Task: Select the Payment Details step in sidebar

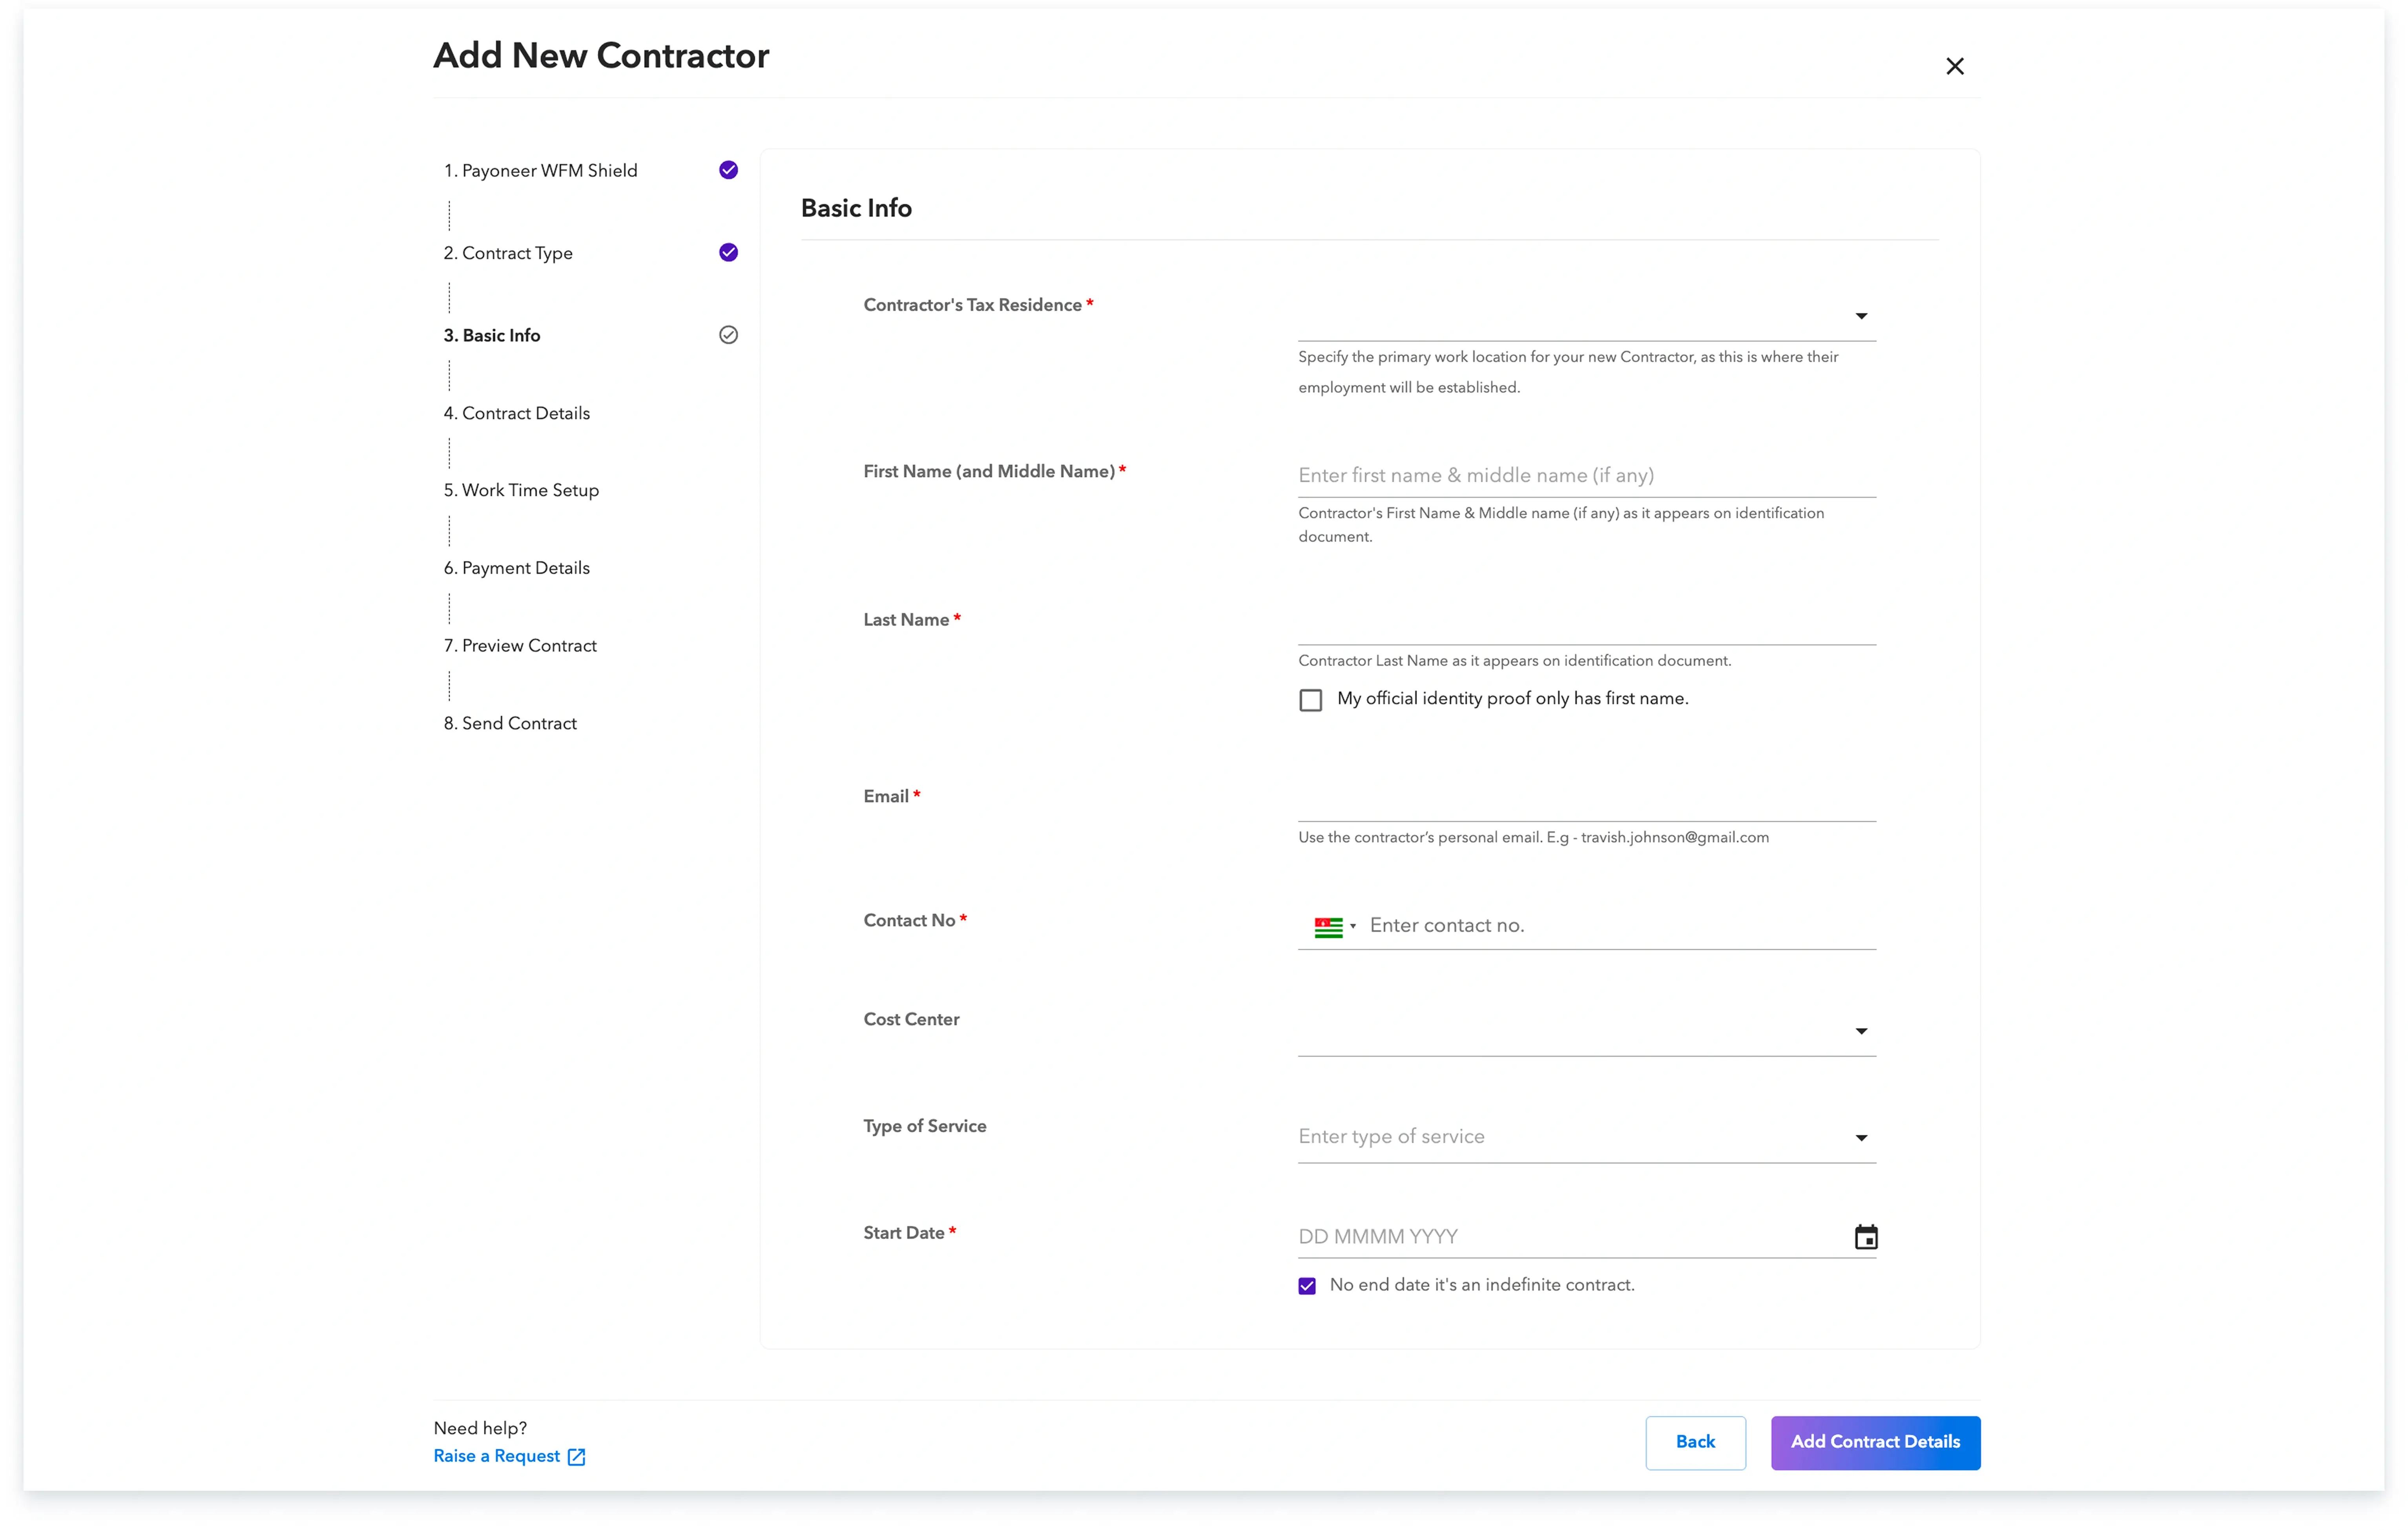Action: pos(525,568)
